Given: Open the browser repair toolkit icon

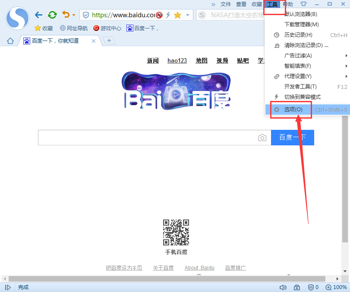Looking at the screenshot, I should coord(296,287).
